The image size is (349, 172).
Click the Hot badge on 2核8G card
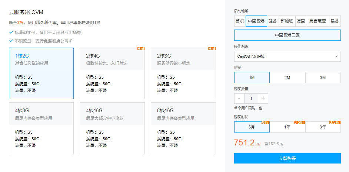click(x=212, y=49)
